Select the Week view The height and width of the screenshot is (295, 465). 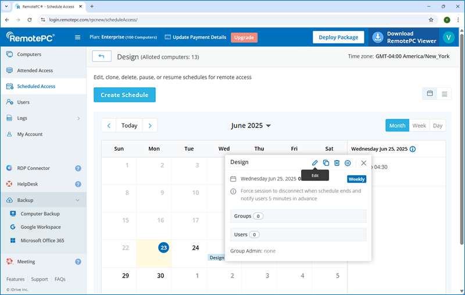click(419, 126)
